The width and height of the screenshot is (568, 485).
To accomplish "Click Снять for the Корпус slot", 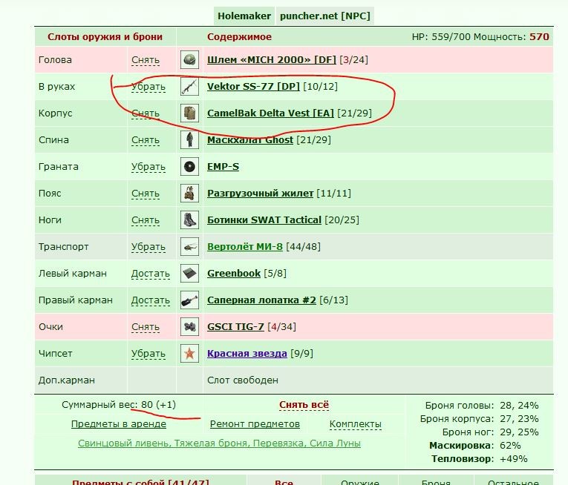I will (x=146, y=113).
